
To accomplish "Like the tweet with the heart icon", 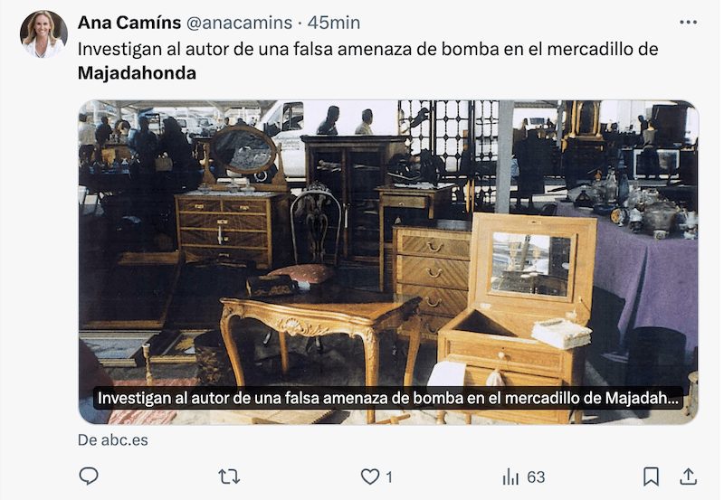I will [369, 476].
